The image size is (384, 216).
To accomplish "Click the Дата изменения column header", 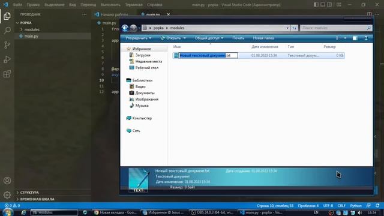I will point(265,47).
